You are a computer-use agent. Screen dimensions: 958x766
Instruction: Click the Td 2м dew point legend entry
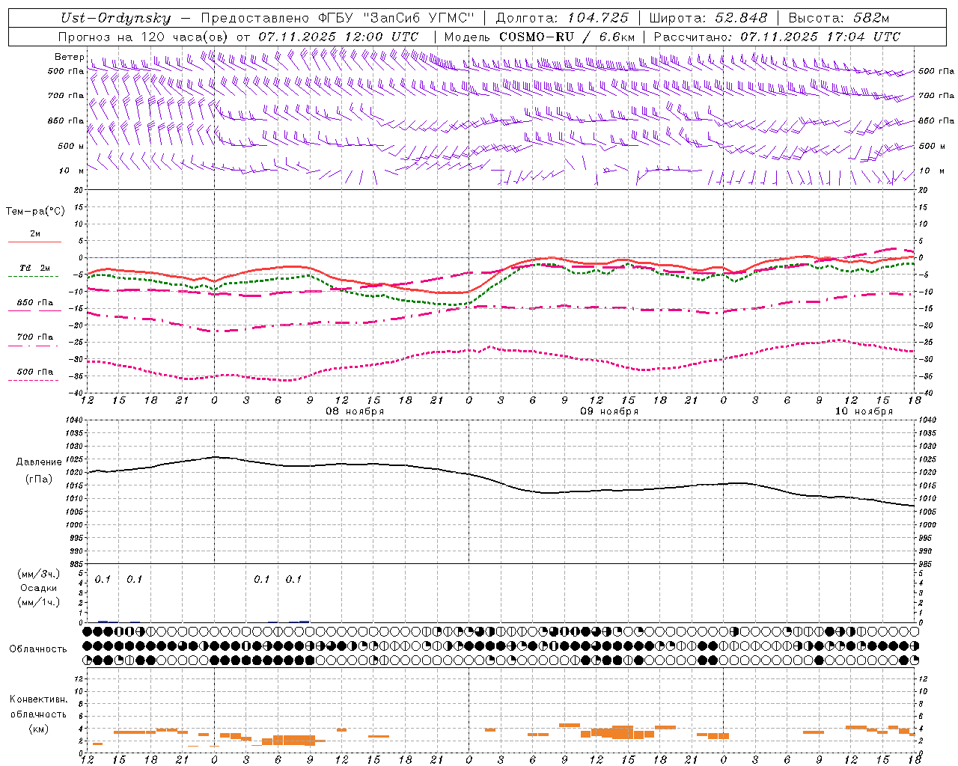click(x=35, y=268)
